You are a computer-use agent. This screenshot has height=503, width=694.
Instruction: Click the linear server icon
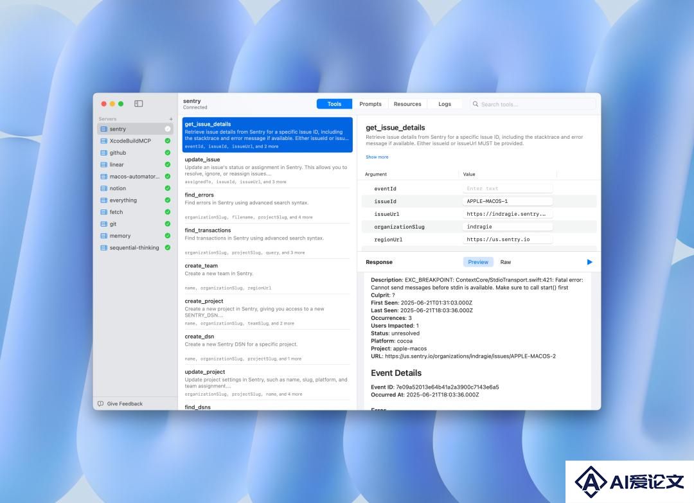tap(104, 164)
